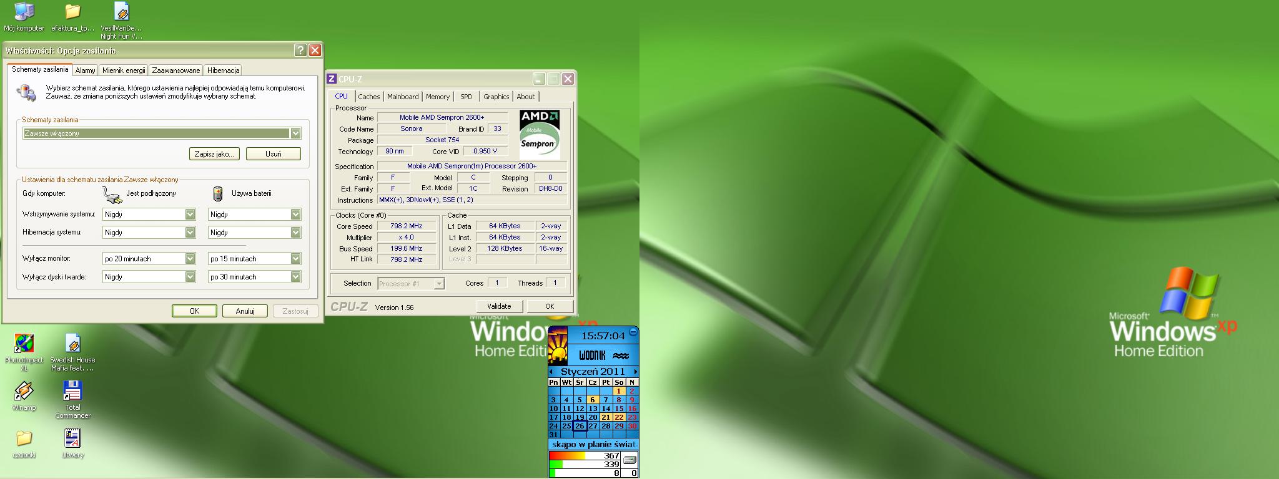The width and height of the screenshot is (1279, 479).
Task: Click the Core Speed 798.2 MHz value
Action: [407, 226]
